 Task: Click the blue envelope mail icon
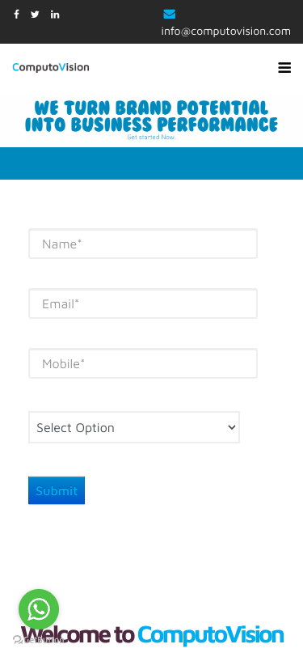click(169, 15)
